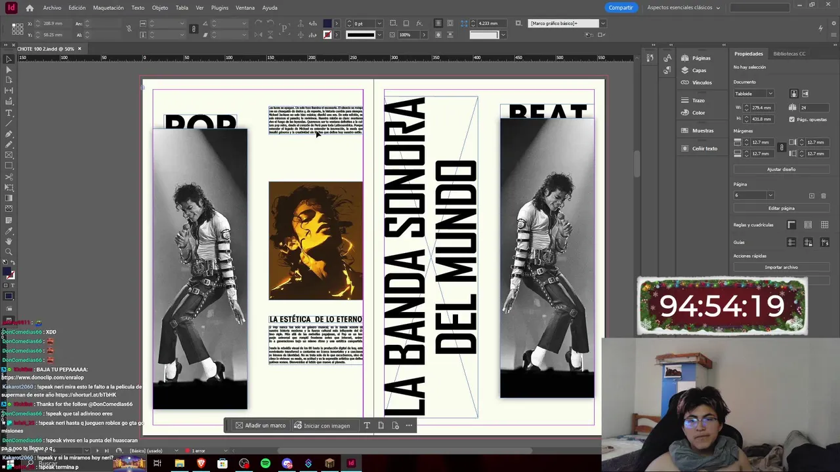The width and height of the screenshot is (840, 472).
Task: Pick the Scissors tool
Action: click(9, 177)
